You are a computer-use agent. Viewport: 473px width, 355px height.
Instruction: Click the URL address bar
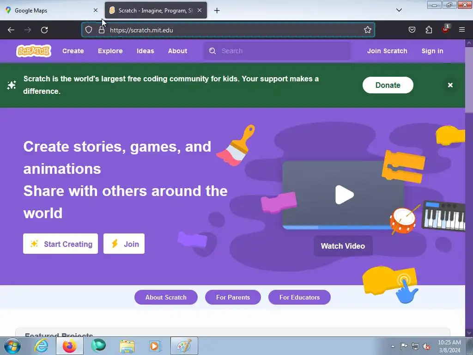tap(228, 30)
